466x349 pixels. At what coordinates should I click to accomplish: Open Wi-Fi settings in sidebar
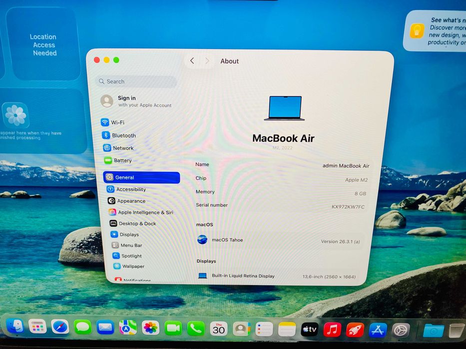click(113, 122)
